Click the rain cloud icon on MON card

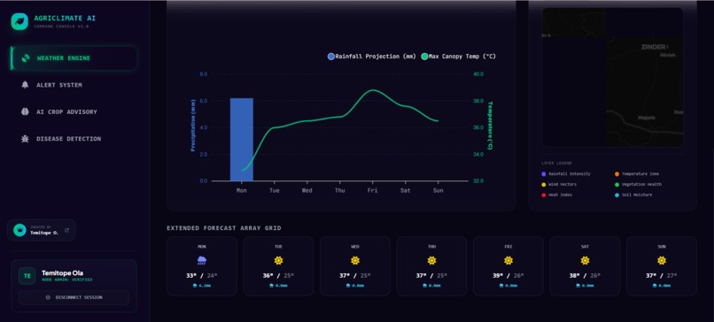(202, 261)
